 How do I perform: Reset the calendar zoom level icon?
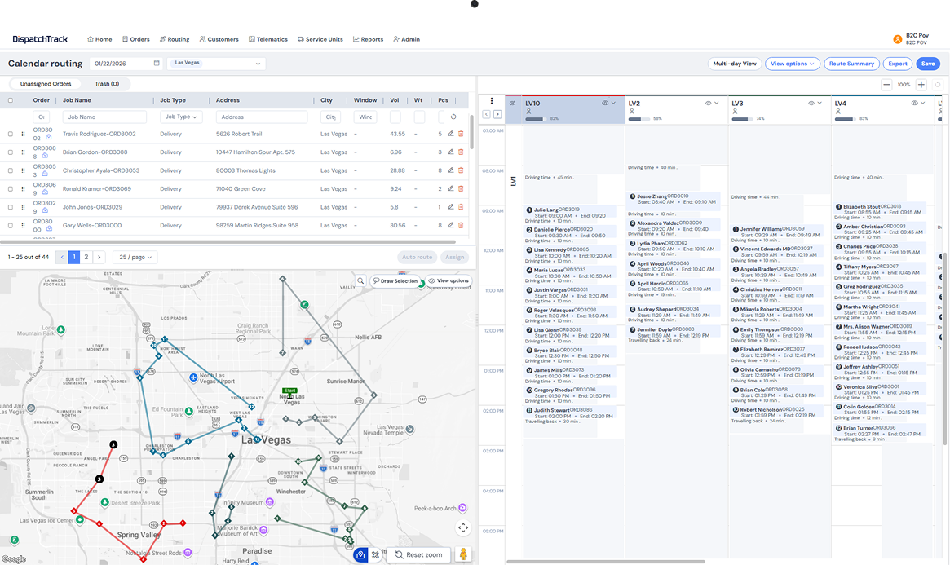[x=937, y=85]
